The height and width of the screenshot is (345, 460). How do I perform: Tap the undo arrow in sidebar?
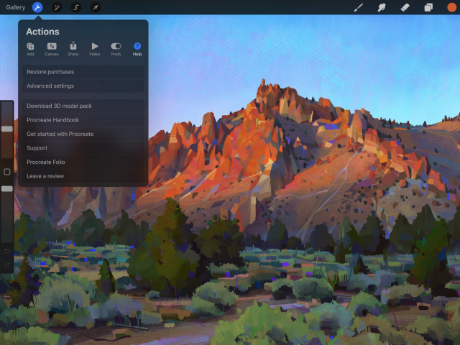(6, 251)
